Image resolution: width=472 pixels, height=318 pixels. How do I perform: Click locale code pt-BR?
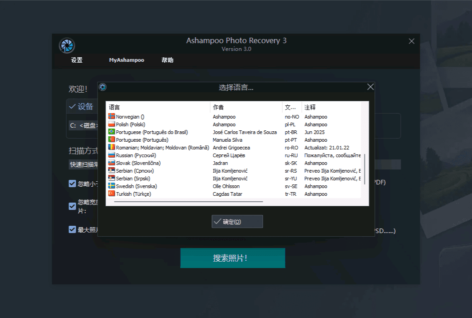291,132
